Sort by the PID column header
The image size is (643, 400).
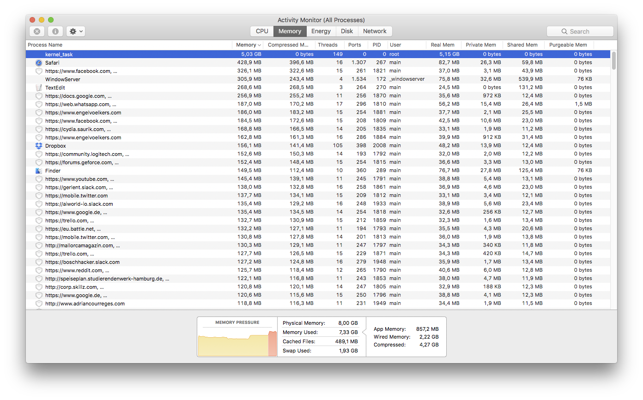(378, 45)
